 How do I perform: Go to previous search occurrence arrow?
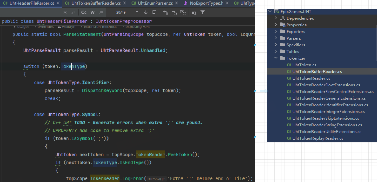(x=137, y=12)
